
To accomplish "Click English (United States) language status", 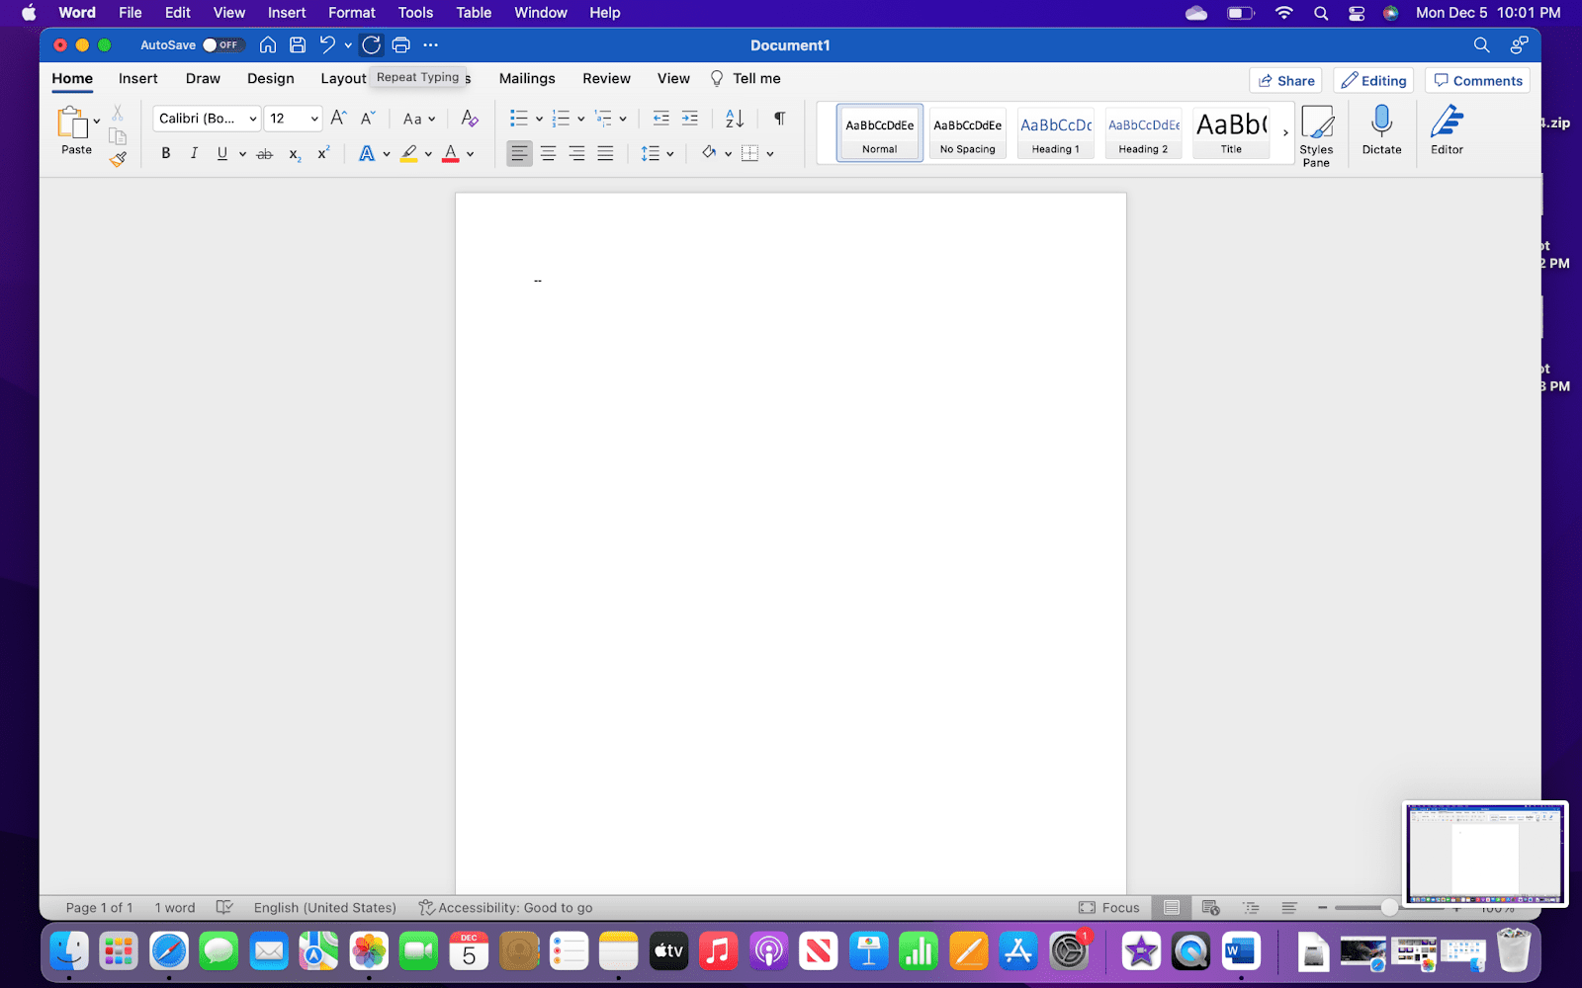I will point(324,907).
